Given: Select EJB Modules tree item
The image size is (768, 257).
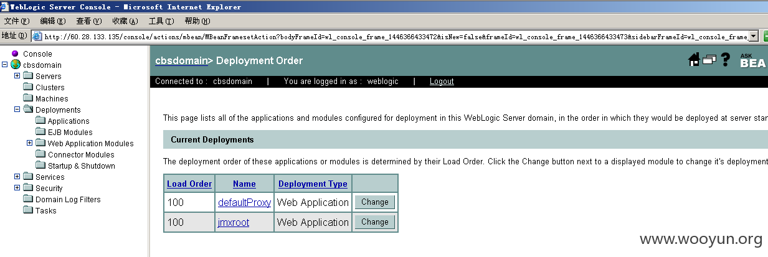Looking at the screenshot, I should tap(70, 132).
